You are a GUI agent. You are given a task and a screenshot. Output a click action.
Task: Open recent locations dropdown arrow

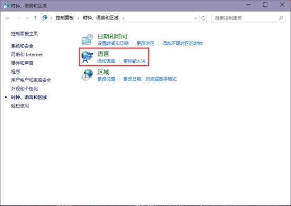click(27, 18)
